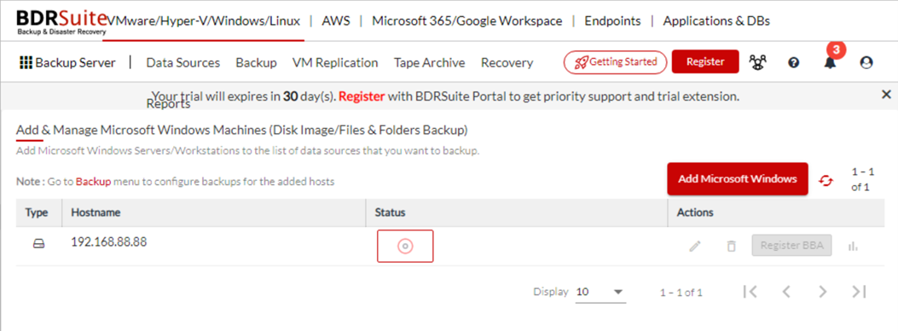Open the notifications bell icon
The width and height of the screenshot is (898, 331).
[x=829, y=63]
